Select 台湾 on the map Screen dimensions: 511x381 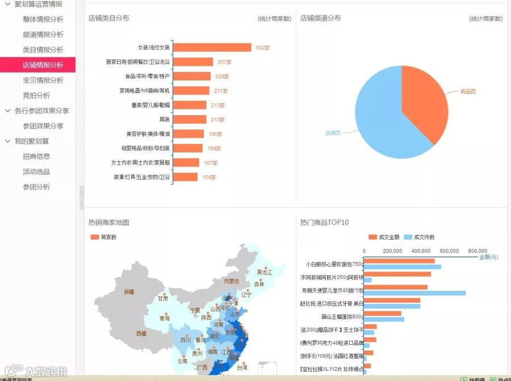tap(242, 367)
